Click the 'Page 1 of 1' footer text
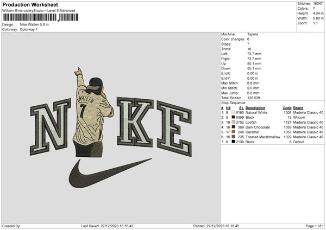 [x=315, y=226]
